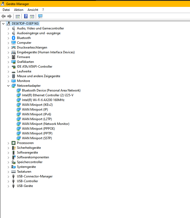Click the Softwarekomponenten icon
Screen dimensions: 190x218
coord(14,157)
